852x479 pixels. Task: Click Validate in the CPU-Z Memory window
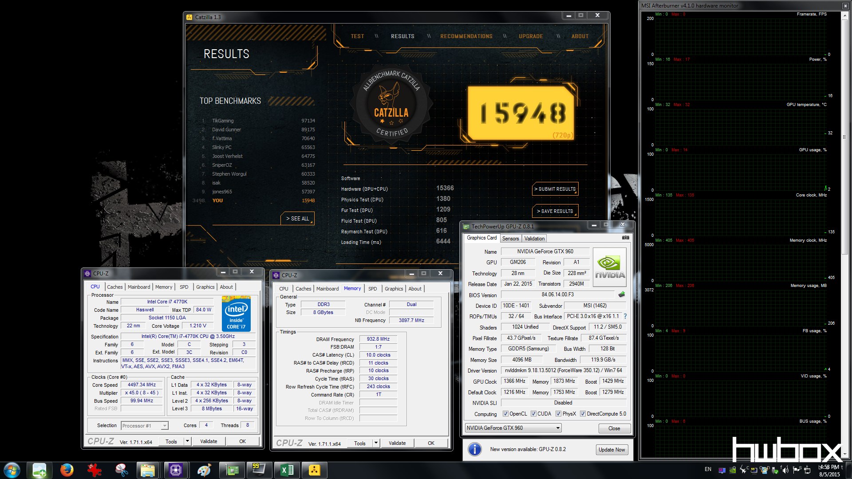397,443
